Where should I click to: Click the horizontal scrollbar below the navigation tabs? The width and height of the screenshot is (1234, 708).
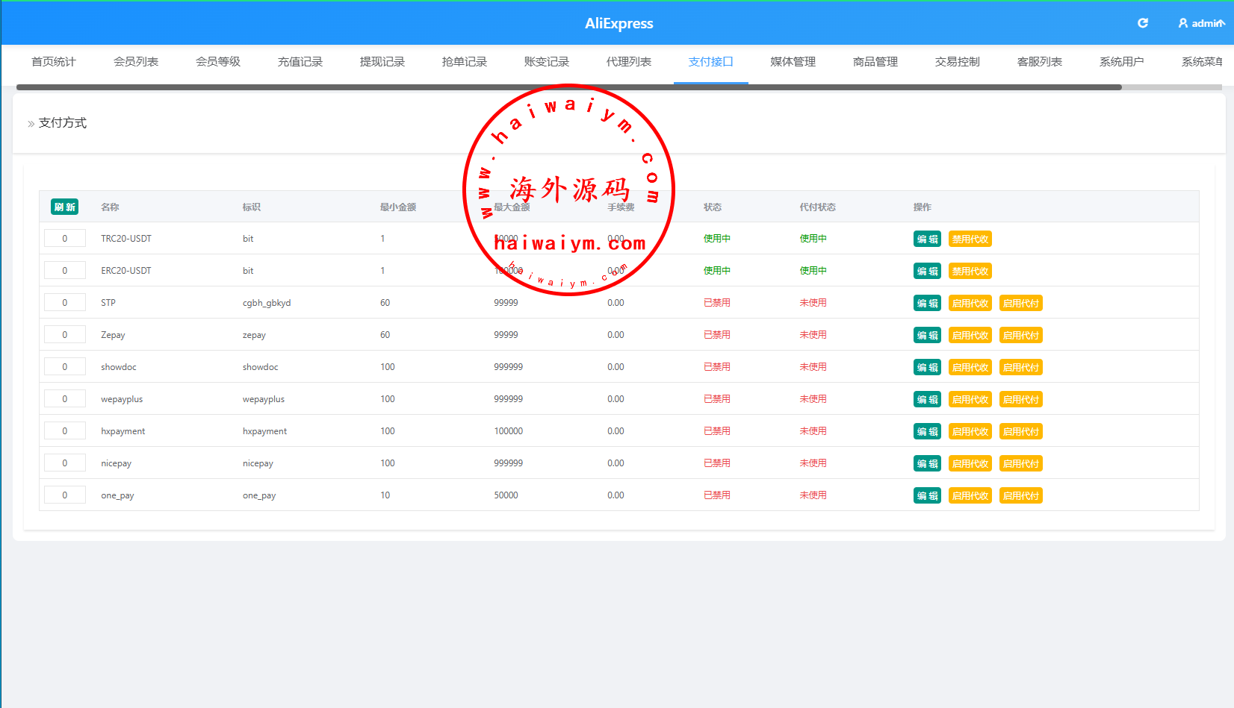[x=569, y=87]
